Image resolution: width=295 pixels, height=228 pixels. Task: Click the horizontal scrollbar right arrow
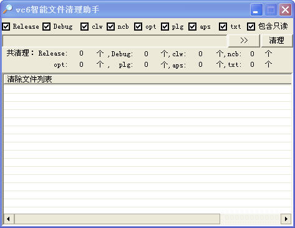(286, 219)
